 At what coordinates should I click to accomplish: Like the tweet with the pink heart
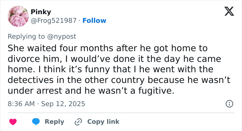(13, 122)
